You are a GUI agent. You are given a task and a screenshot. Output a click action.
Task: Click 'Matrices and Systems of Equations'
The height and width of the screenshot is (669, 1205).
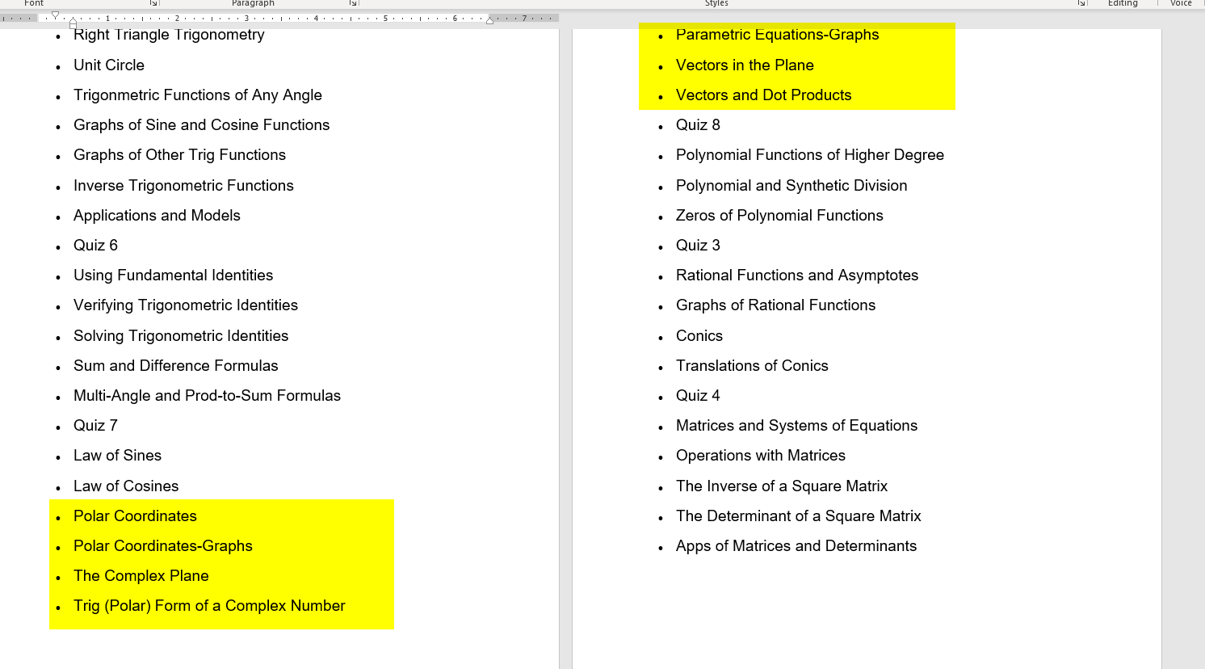[796, 426]
